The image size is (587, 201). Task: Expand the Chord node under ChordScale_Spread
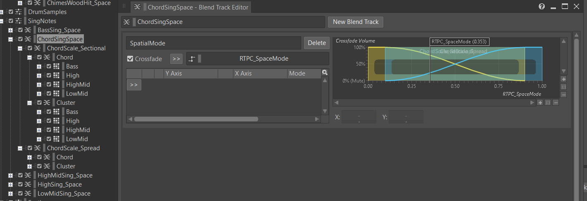(30, 157)
